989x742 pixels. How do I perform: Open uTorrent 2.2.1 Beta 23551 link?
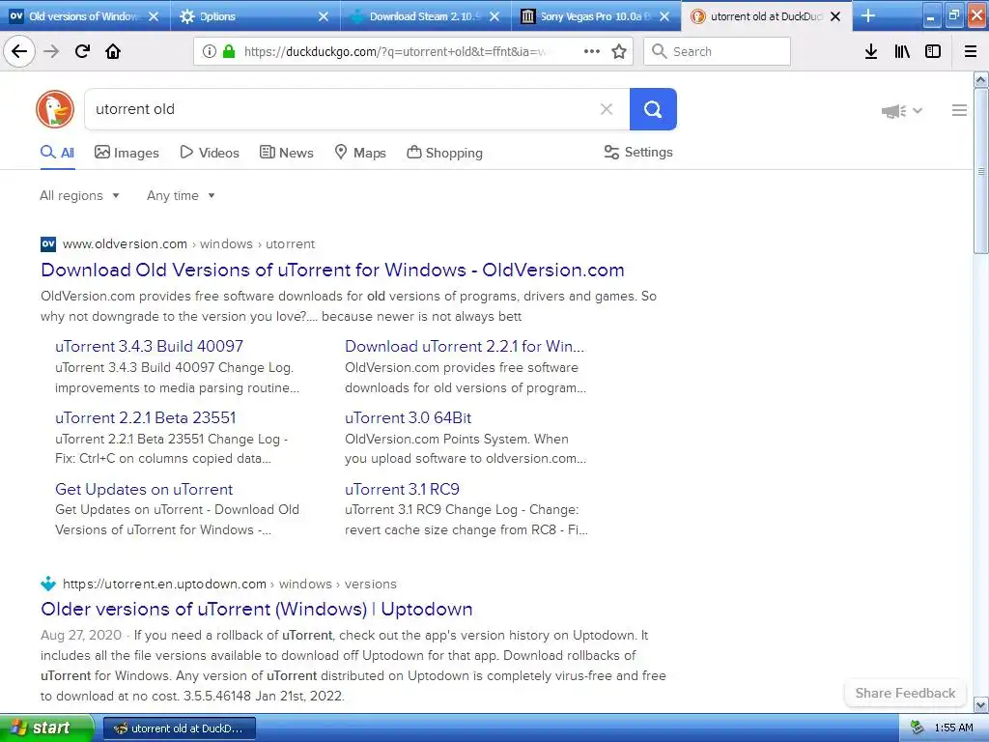pyautogui.click(x=145, y=417)
